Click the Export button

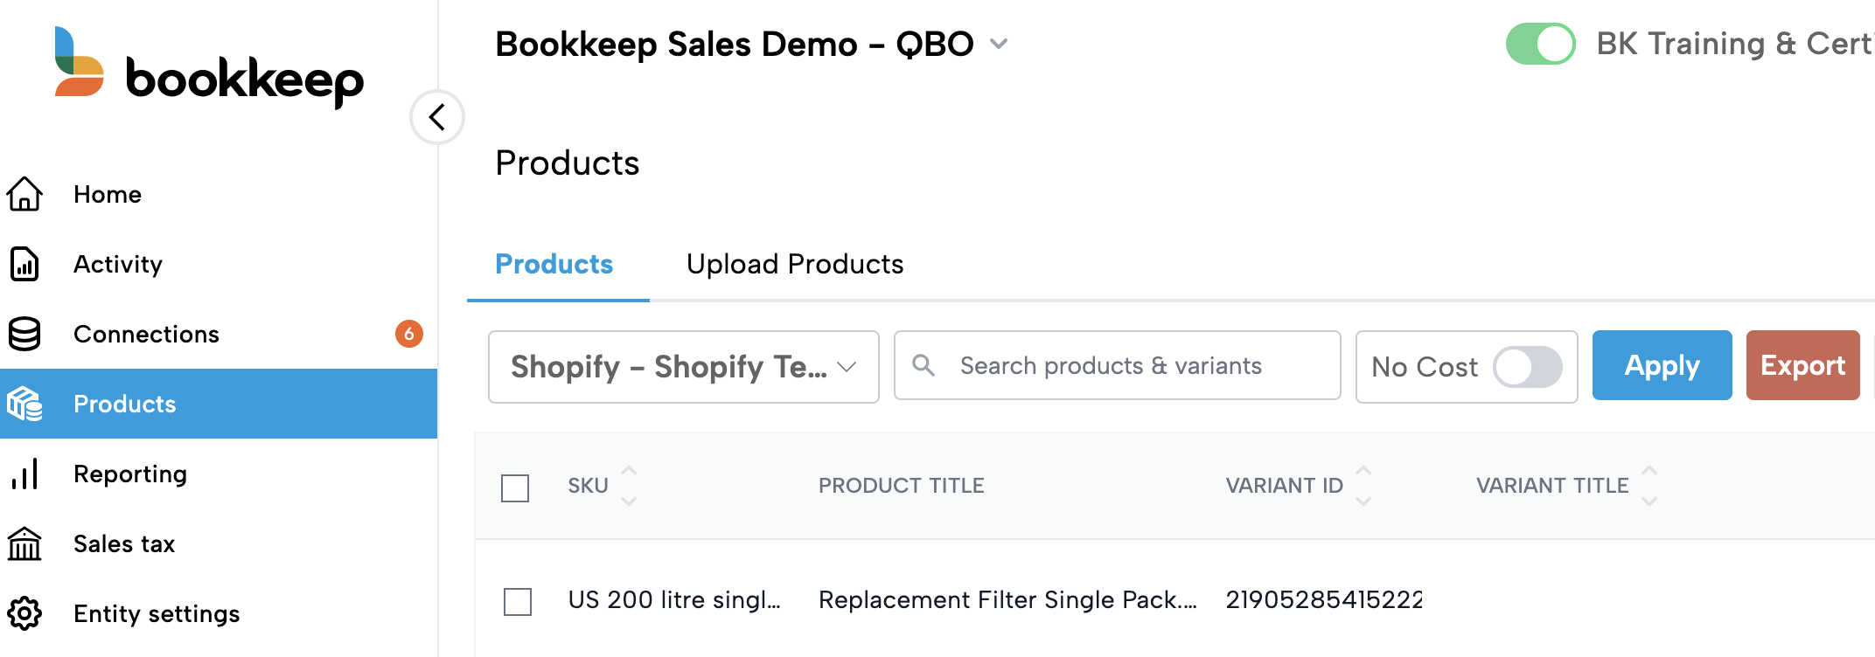(x=1802, y=365)
